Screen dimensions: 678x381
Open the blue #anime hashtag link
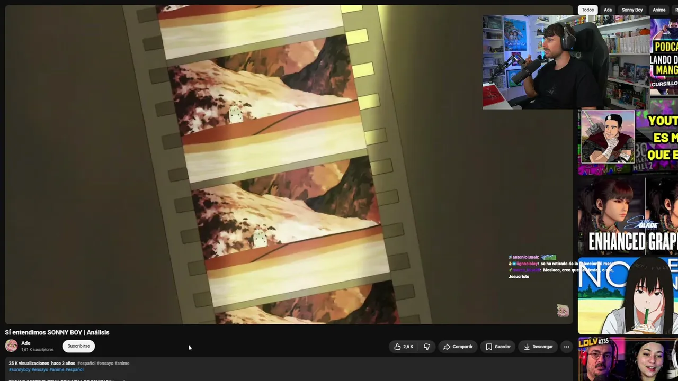[57, 369]
